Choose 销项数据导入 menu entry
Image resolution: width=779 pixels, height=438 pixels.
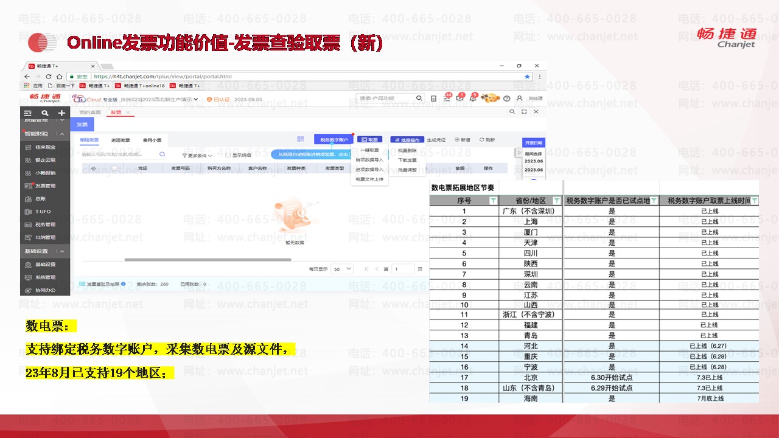(370, 160)
